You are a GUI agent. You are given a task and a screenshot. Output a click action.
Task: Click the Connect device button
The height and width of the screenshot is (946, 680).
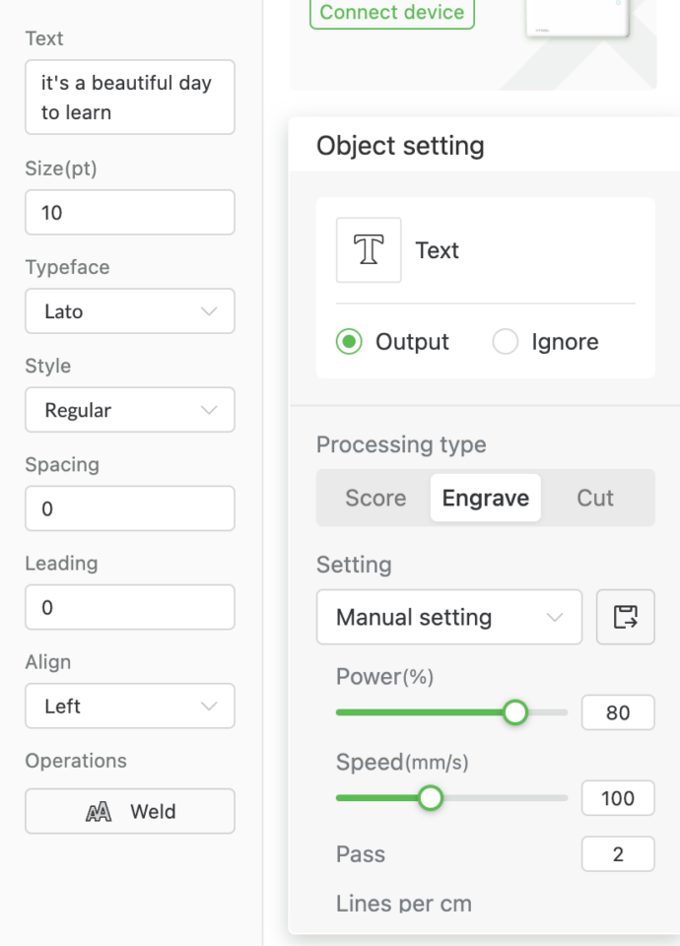(x=391, y=13)
